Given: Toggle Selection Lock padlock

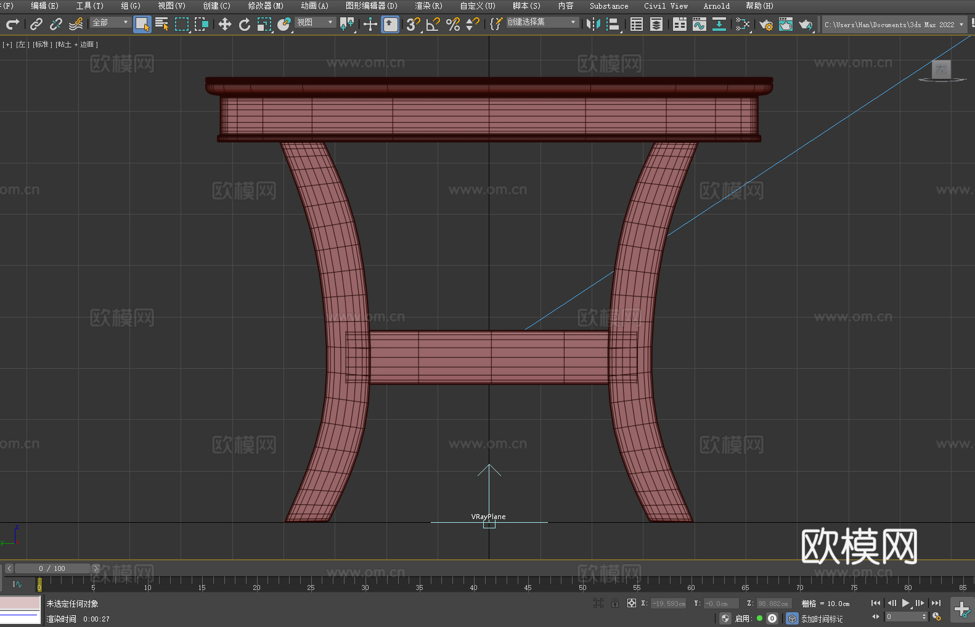Looking at the screenshot, I should 615,603.
